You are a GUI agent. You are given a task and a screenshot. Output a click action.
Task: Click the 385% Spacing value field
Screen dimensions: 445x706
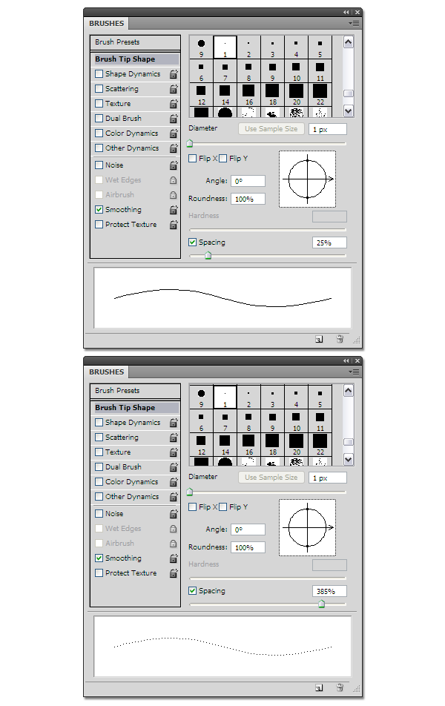(x=330, y=591)
